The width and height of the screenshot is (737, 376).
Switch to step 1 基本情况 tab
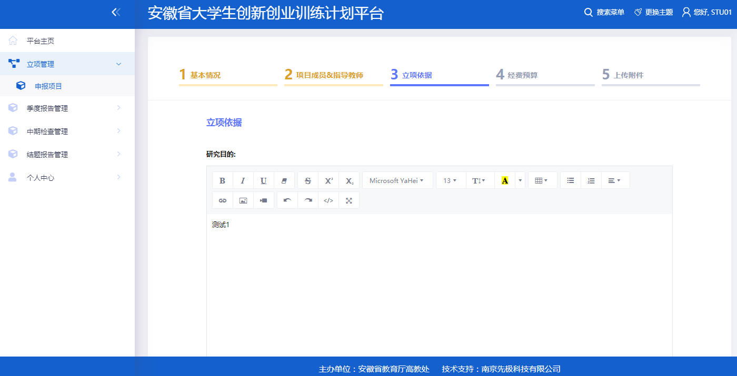coord(227,75)
